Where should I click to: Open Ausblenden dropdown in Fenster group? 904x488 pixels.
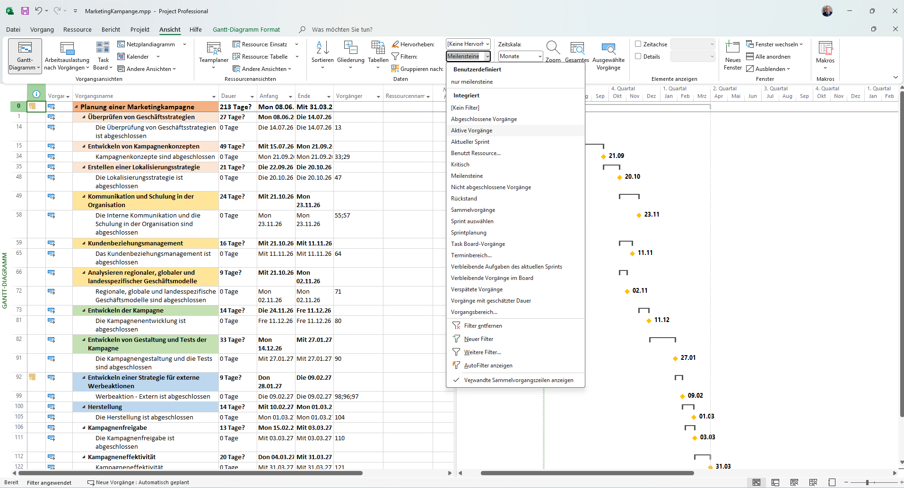(x=768, y=69)
